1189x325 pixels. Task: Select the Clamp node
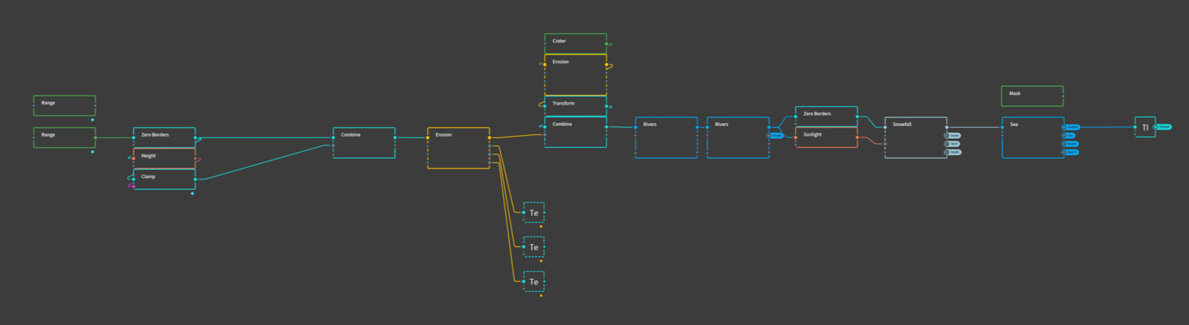tap(164, 179)
